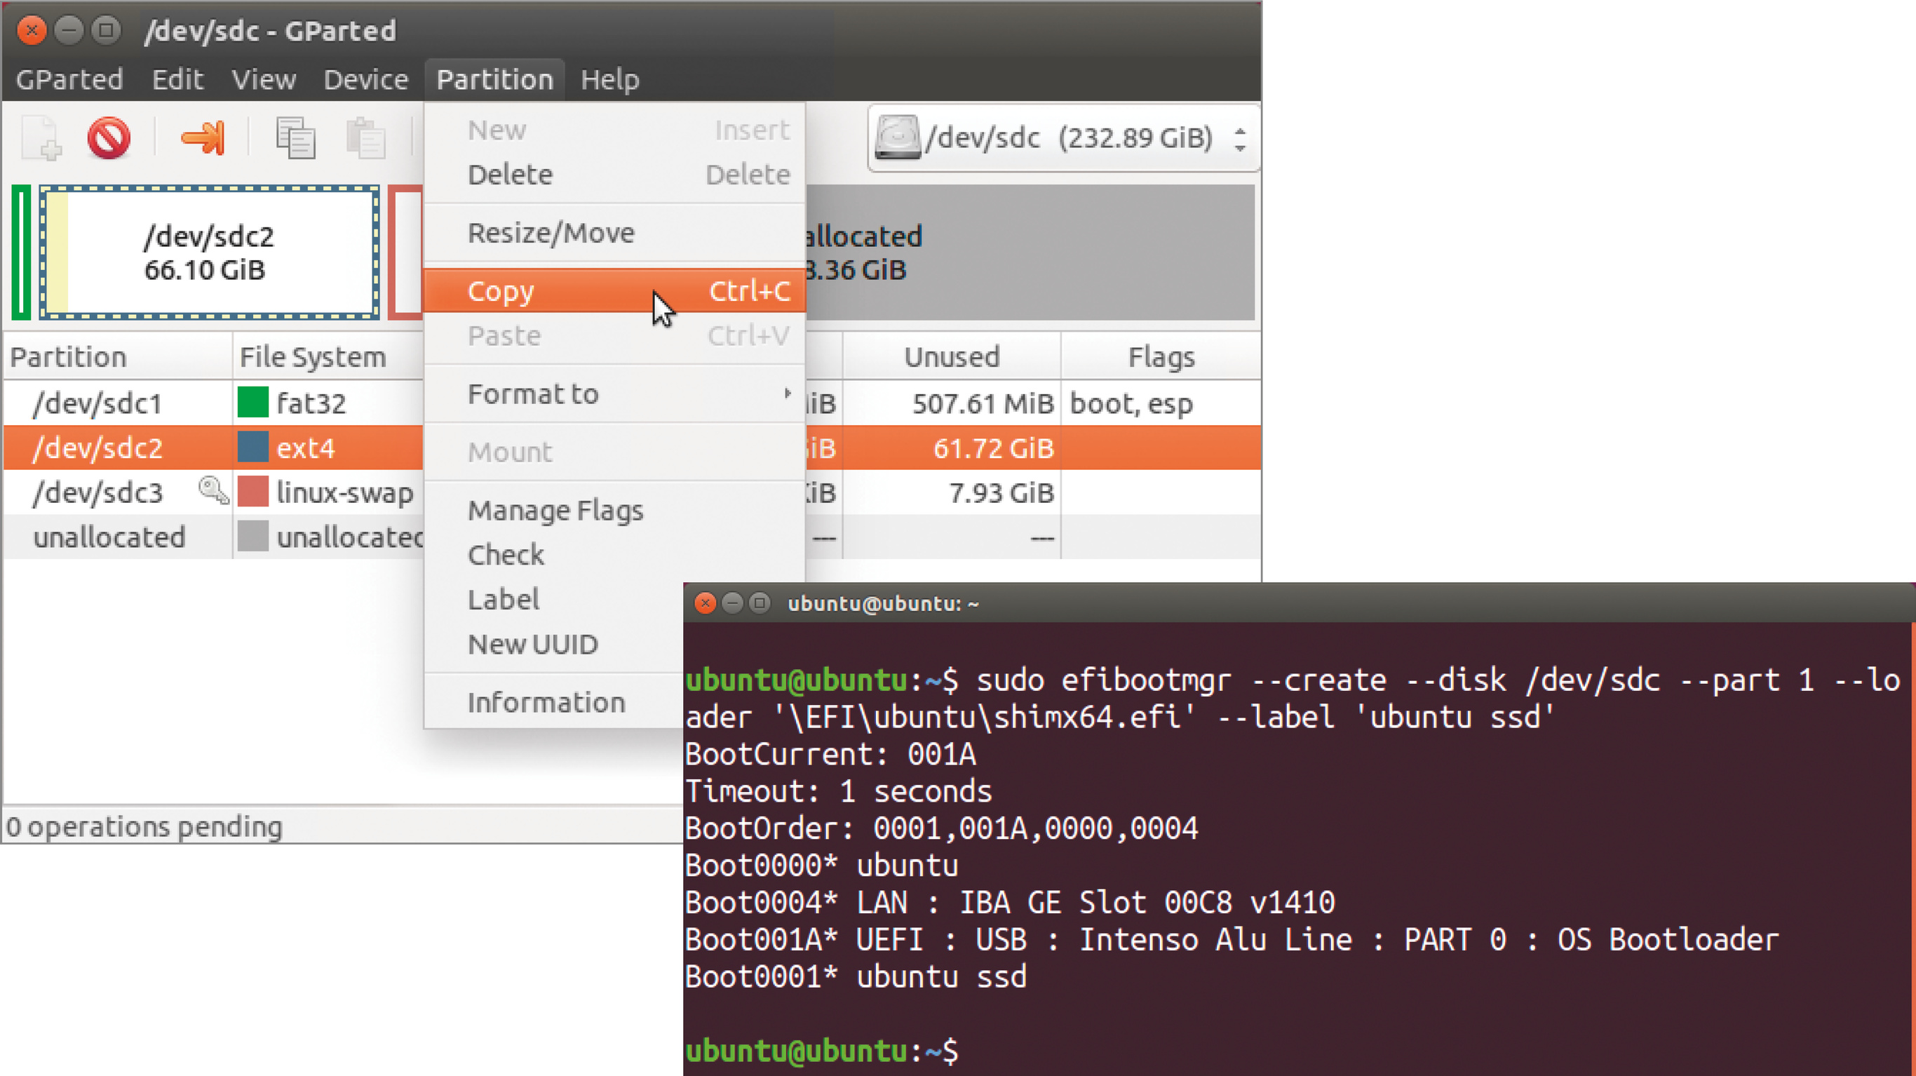Select the /dev/sdc1 partition row
The image size is (1916, 1076).
click(x=97, y=403)
